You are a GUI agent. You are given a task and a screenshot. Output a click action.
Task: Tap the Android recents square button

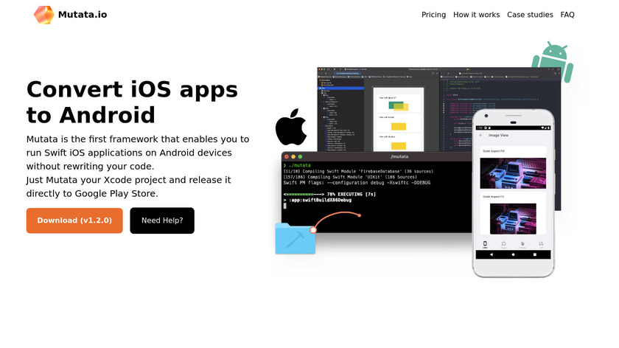[535, 255]
